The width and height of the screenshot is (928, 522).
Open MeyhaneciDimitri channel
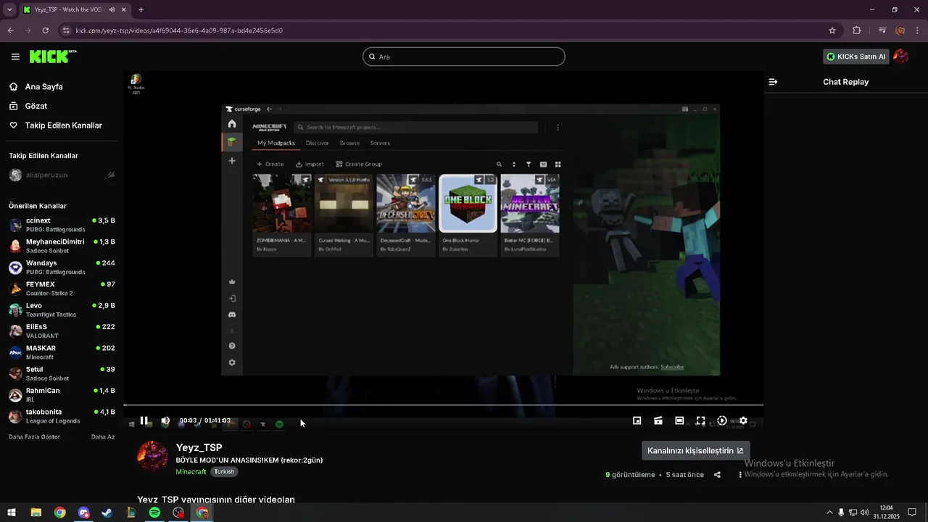(x=62, y=246)
